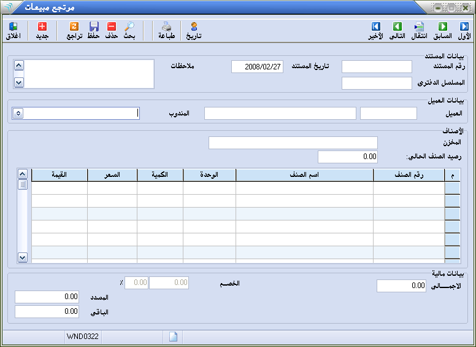Jump to الأخير (Last) record

coord(376,27)
